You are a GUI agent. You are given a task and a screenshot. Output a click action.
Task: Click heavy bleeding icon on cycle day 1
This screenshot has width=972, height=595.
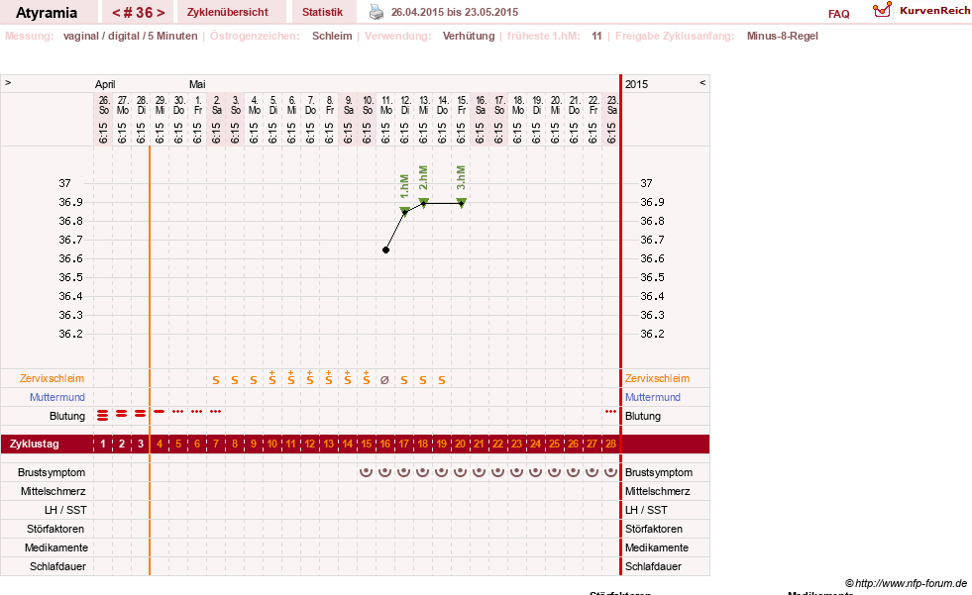tap(103, 415)
